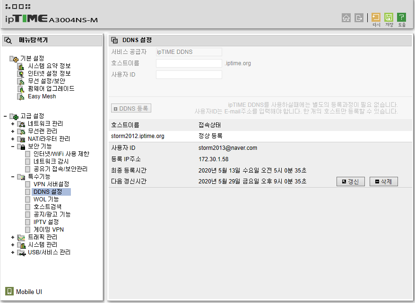Click the 메뉴탐색기 search magnifier icon
Screen dimensions: 415x303
pyautogui.click(x=8, y=40)
